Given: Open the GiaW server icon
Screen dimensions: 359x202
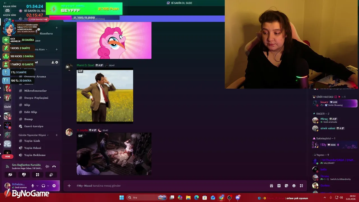Looking at the screenshot, I should [x=7, y=107].
